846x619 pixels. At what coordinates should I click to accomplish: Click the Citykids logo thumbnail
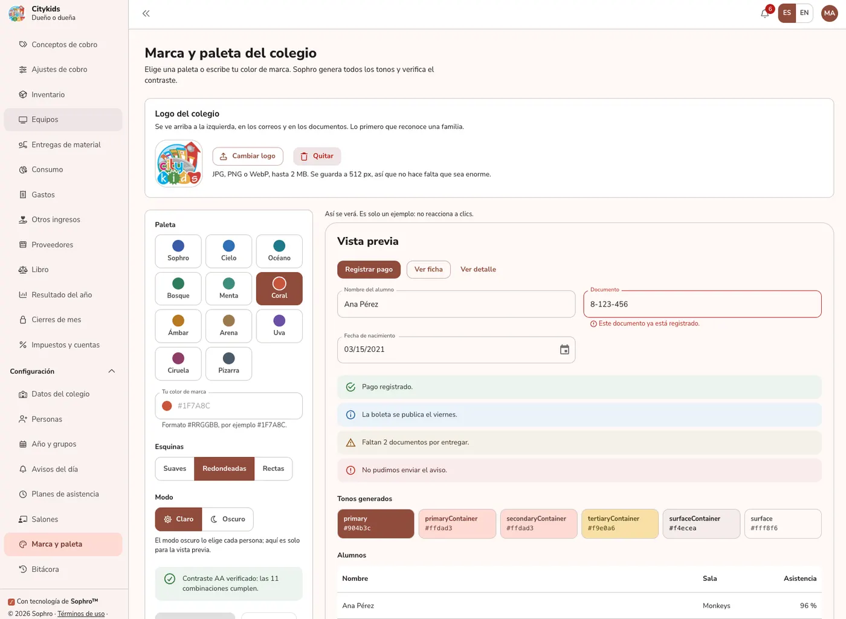click(x=179, y=164)
